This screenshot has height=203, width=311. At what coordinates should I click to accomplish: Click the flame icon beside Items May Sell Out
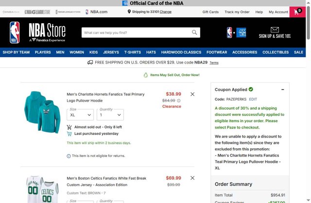pyautogui.click(x=146, y=75)
